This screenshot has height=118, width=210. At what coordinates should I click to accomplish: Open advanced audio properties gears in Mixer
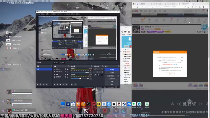[x=72, y=84]
